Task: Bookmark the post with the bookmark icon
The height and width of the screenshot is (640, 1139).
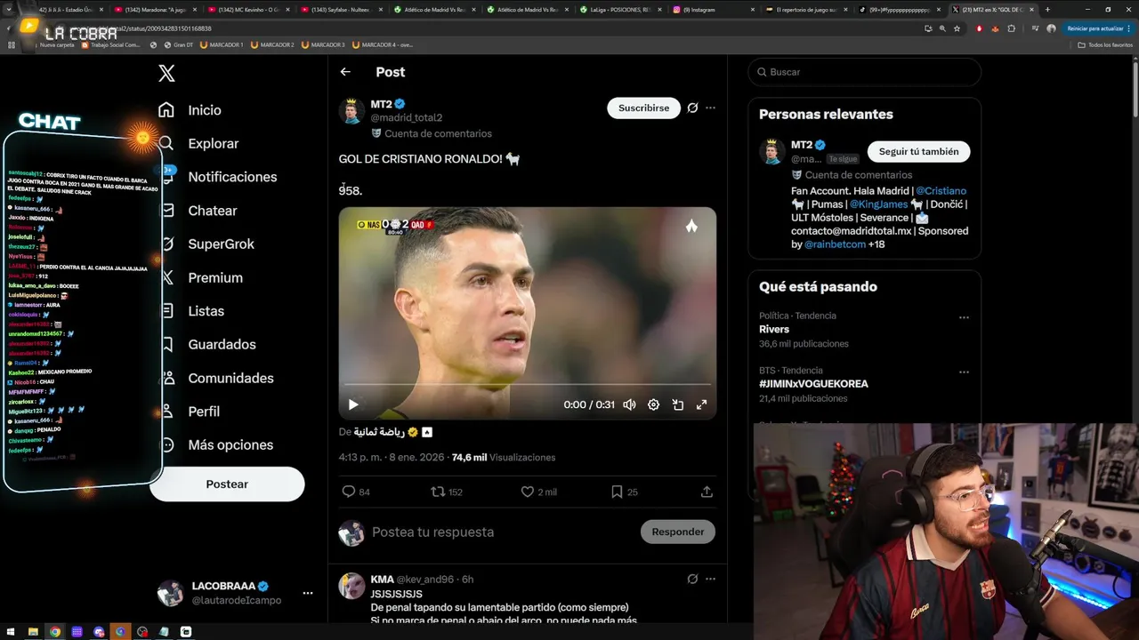Action: tap(617, 492)
